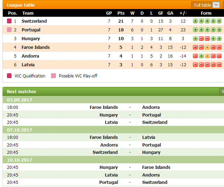Click the light pink Possible WC Play-off swatch
This screenshot has height=187, width=224.
[x=53, y=76]
